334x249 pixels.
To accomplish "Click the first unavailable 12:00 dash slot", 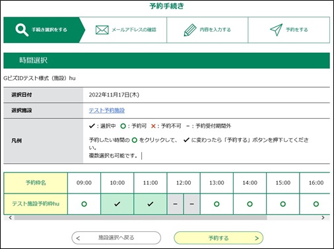I will [x=175, y=204].
